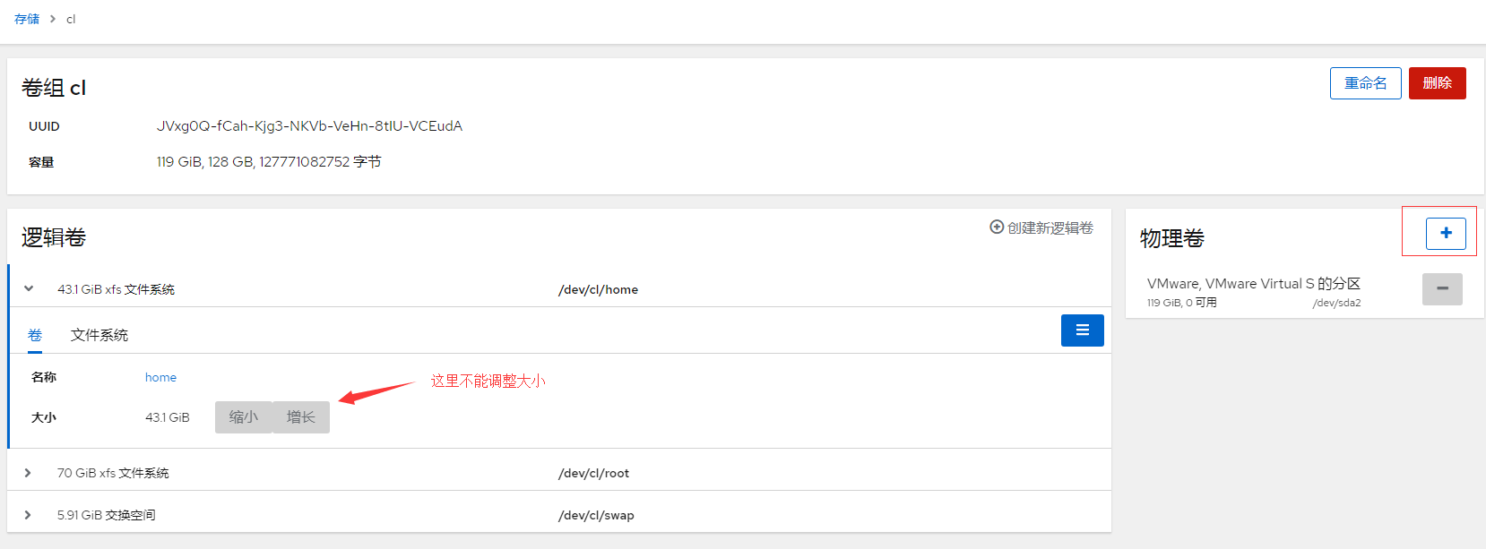This screenshot has height=549, width=1486.
Task: Click the 物理卷 section heading
Action: pyautogui.click(x=1172, y=238)
